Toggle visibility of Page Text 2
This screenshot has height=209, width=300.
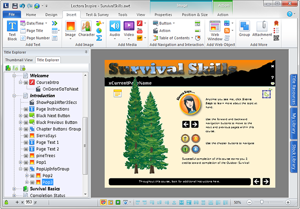(26, 149)
